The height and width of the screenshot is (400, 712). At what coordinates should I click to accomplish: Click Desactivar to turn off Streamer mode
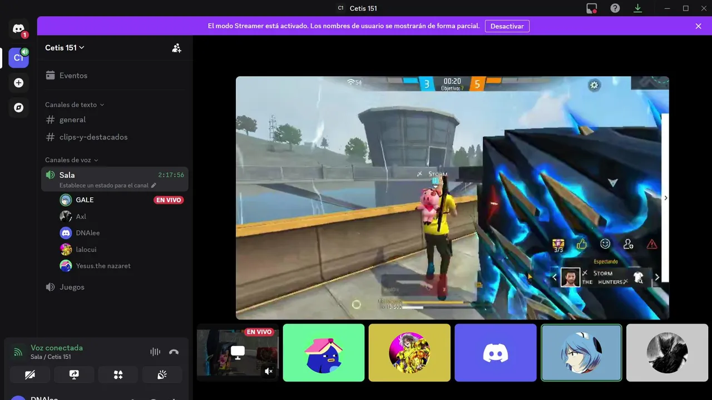pos(507,26)
